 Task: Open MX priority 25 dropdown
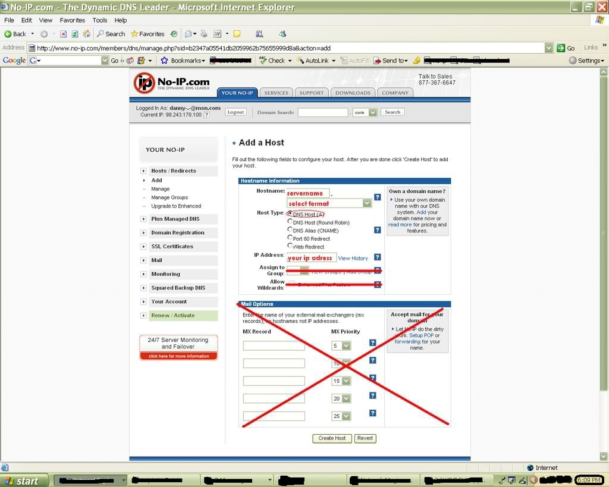pyautogui.click(x=346, y=416)
